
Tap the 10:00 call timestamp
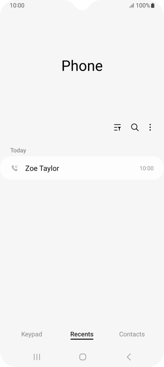point(146,168)
